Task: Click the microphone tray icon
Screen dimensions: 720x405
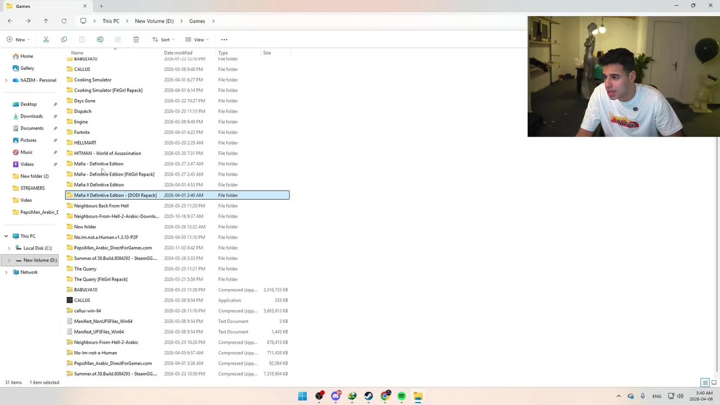Action: coord(642,396)
